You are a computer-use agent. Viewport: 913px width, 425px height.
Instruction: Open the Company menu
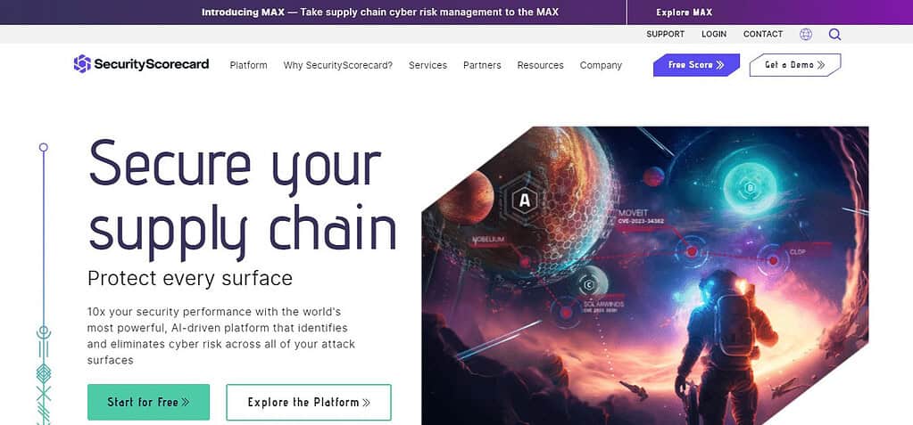pyautogui.click(x=601, y=65)
